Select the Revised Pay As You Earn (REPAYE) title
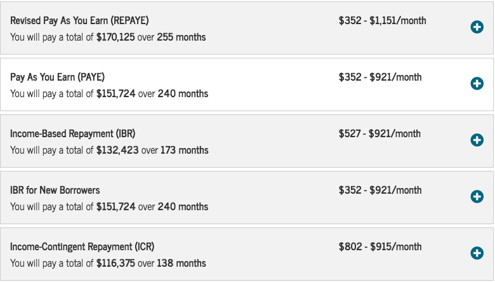This screenshot has height=282, width=495. click(x=79, y=20)
